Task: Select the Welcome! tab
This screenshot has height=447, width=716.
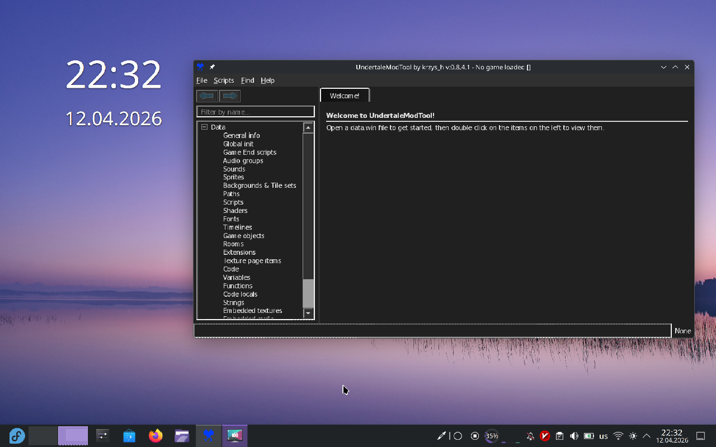Action: pos(345,96)
